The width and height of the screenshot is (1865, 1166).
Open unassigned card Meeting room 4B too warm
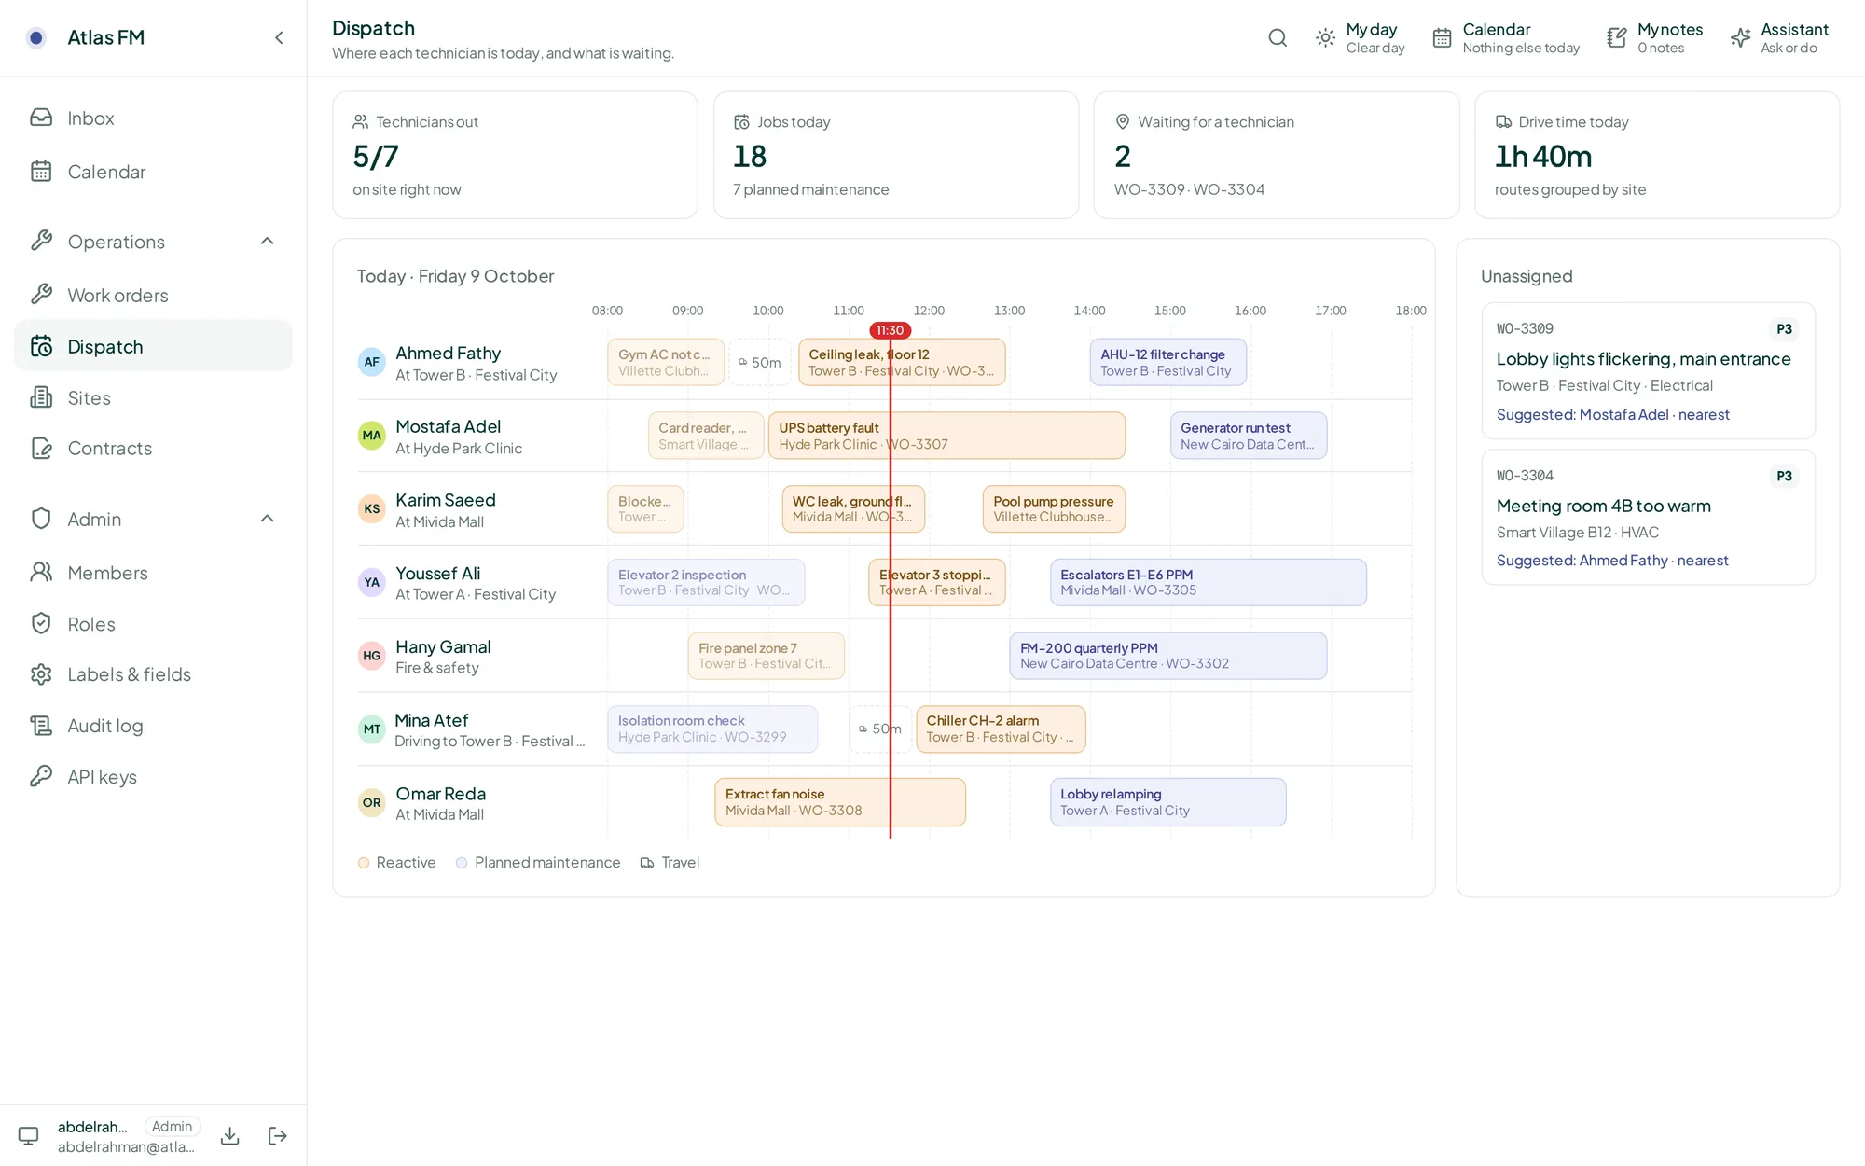tap(1648, 518)
